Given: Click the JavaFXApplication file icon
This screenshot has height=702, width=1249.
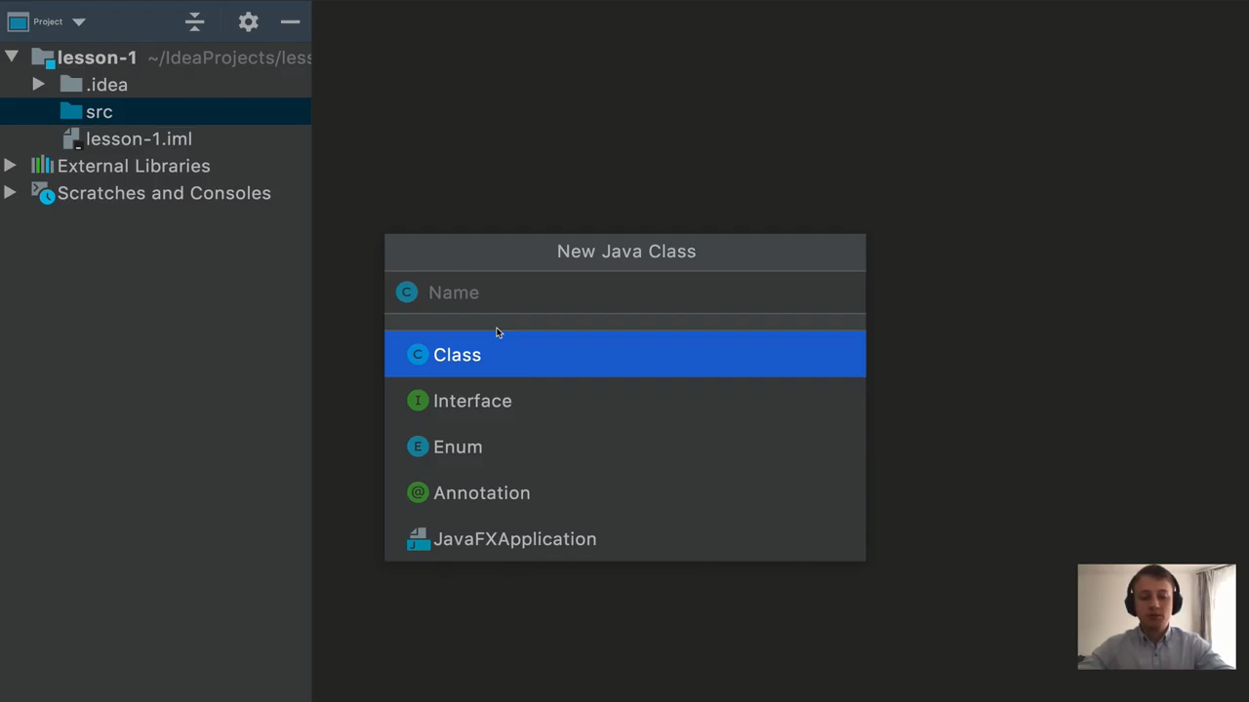Looking at the screenshot, I should 418,538.
